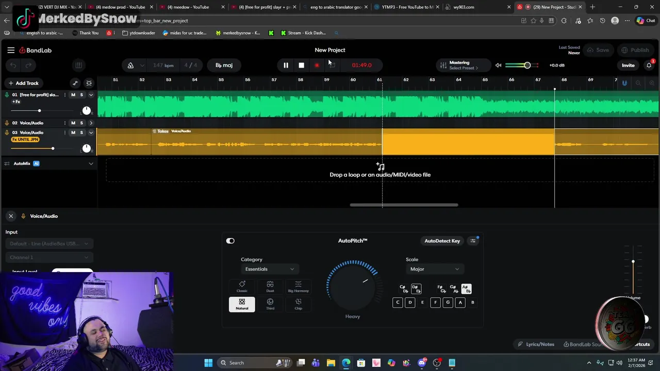Click the AutoDetect Key button

point(442,241)
